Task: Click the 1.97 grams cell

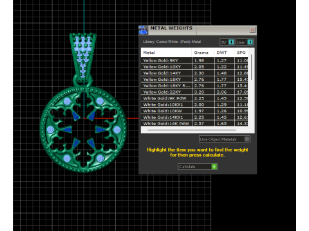Action: tap(203, 111)
